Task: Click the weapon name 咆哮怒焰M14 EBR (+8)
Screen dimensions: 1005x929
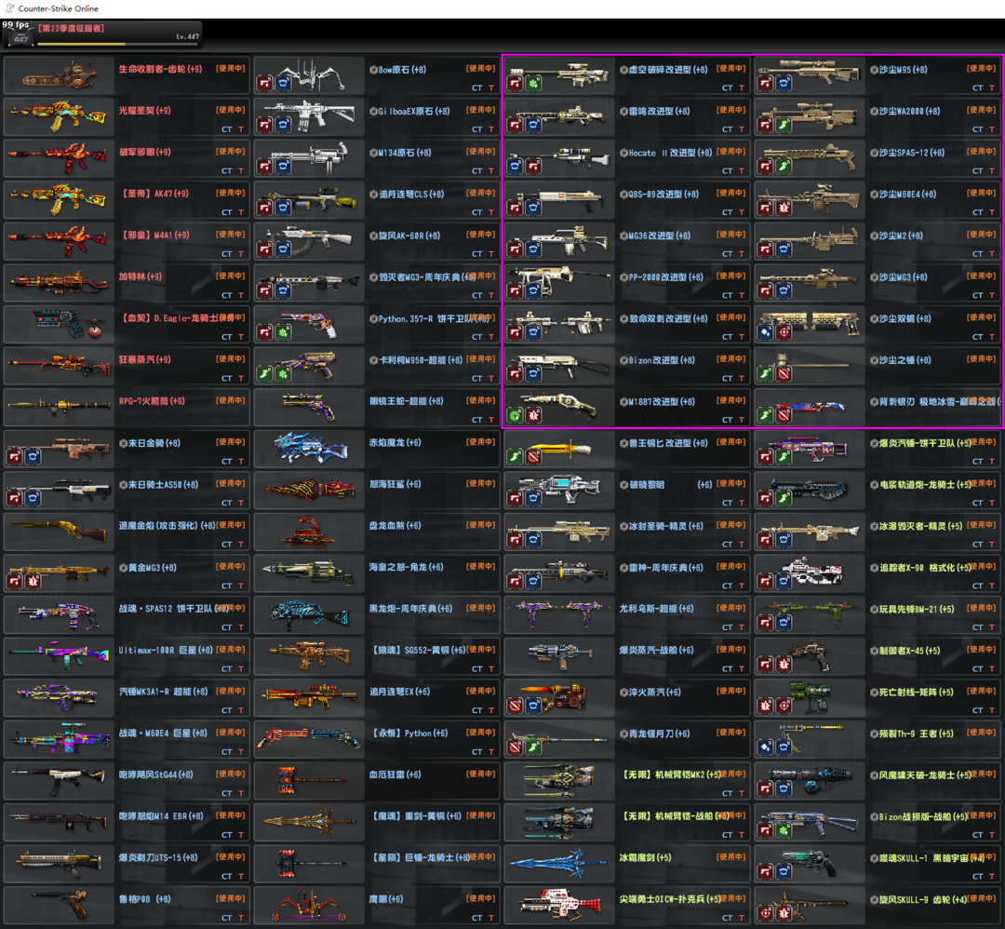Action: pyautogui.click(x=161, y=816)
